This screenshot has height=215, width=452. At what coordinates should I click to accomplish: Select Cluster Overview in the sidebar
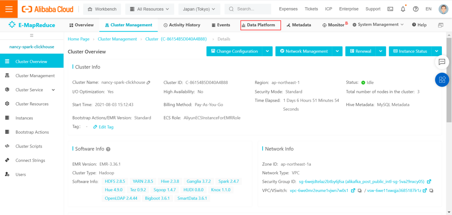pyautogui.click(x=32, y=61)
